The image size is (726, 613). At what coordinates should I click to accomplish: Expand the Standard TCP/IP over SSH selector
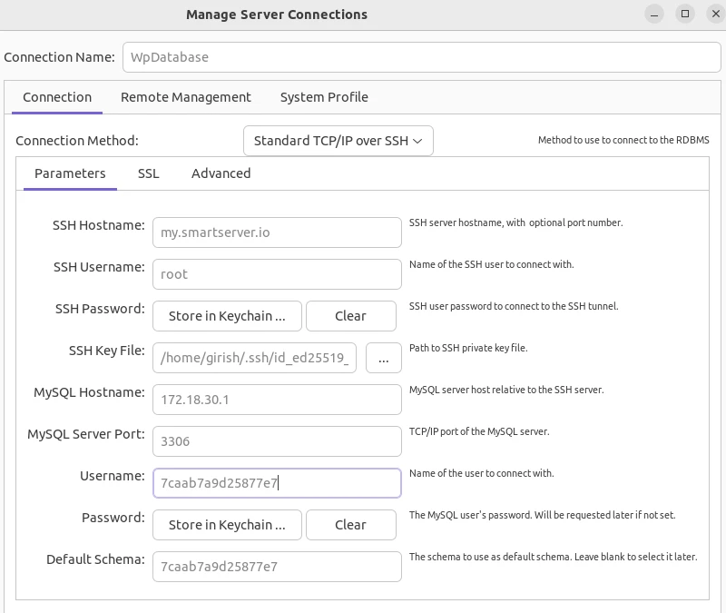338,141
